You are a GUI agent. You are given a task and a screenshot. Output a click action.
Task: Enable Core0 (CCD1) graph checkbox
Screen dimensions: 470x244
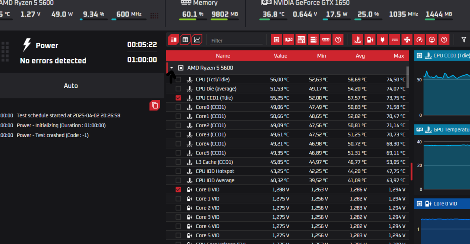pos(178,107)
